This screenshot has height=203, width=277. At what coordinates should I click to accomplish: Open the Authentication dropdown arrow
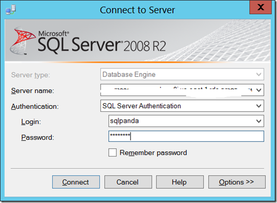(x=258, y=106)
